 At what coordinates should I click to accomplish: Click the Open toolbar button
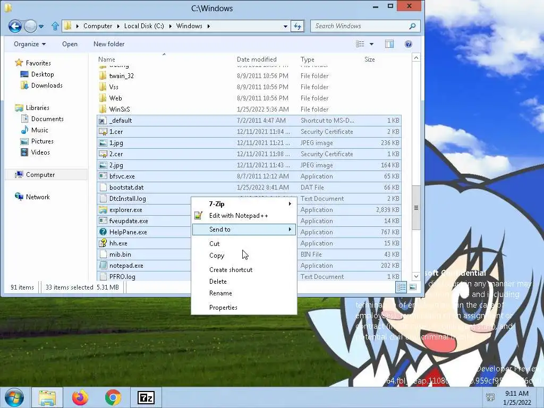click(x=70, y=44)
